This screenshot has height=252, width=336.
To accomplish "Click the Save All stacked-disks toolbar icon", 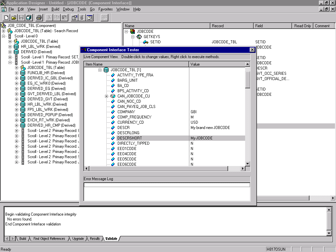I will (28, 17).
